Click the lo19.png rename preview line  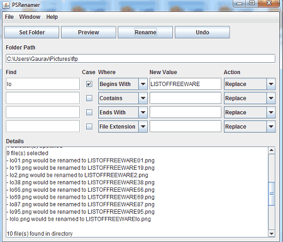point(80,168)
